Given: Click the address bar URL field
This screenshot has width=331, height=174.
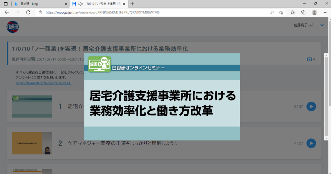Looking at the screenshot, I should coord(145,12).
